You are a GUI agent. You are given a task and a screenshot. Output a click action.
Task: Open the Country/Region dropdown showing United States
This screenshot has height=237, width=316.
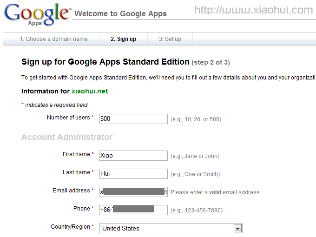171,228
